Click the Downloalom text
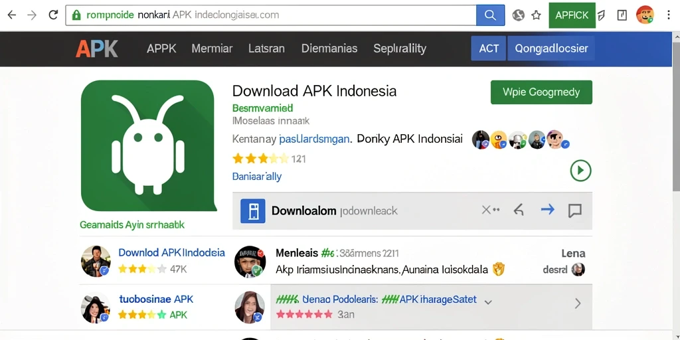680x340 pixels. point(303,211)
